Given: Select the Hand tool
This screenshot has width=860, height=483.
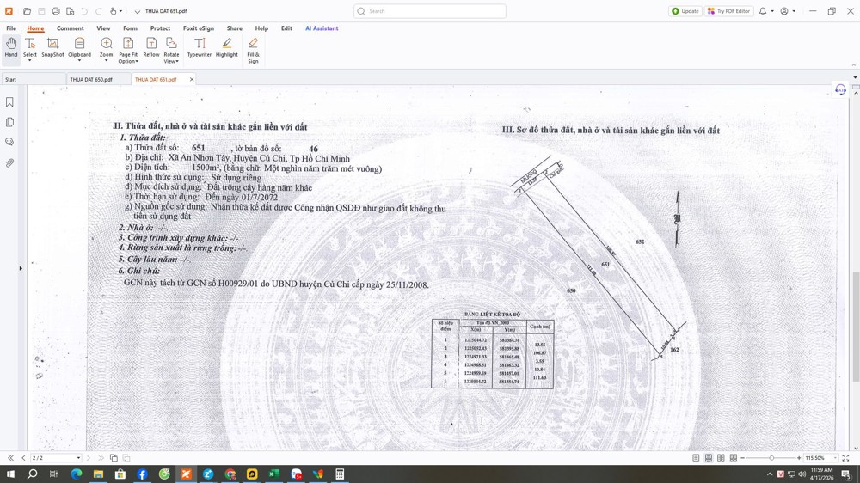Looking at the screenshot, I should (11, 48).
